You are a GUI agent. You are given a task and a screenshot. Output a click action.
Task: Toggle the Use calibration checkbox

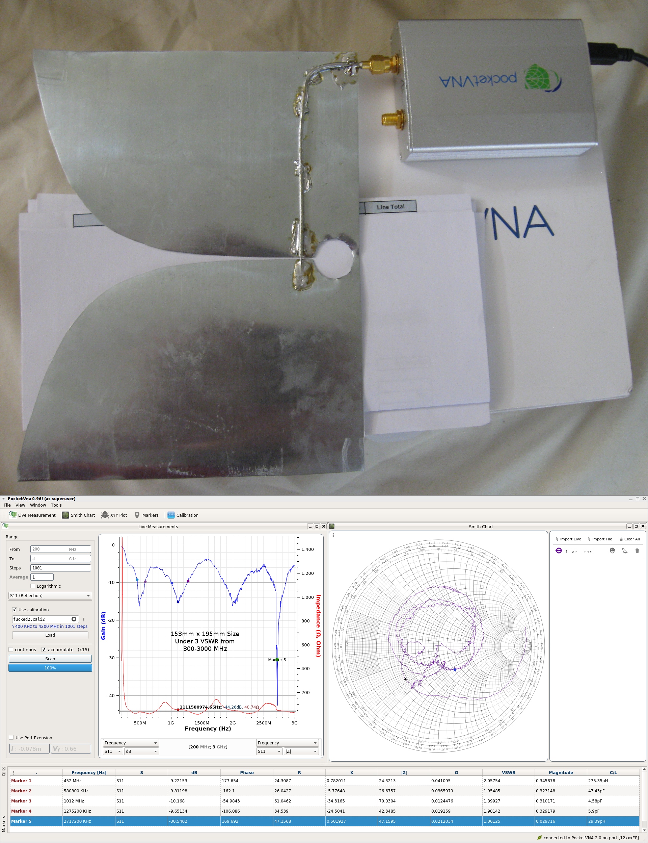[14, 610]
